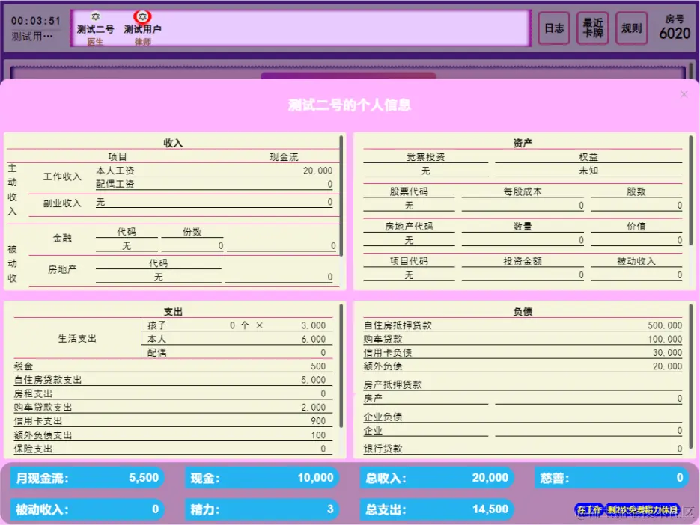Click the 银行贷款 row

(523, 449)
